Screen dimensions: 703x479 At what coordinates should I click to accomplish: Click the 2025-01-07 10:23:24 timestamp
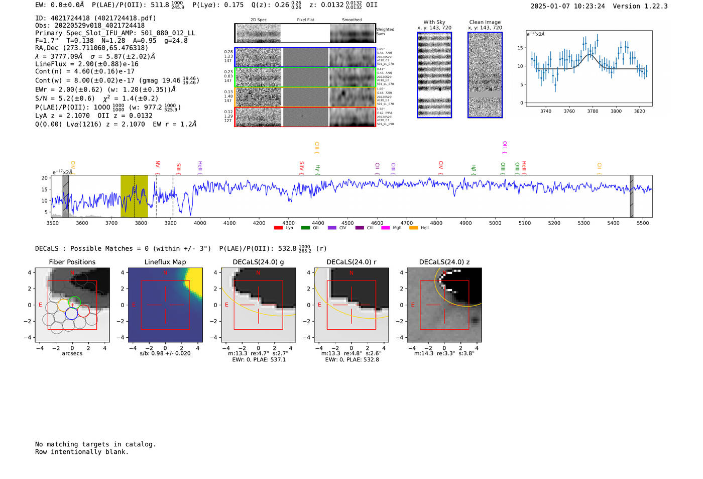coord(568,7)
